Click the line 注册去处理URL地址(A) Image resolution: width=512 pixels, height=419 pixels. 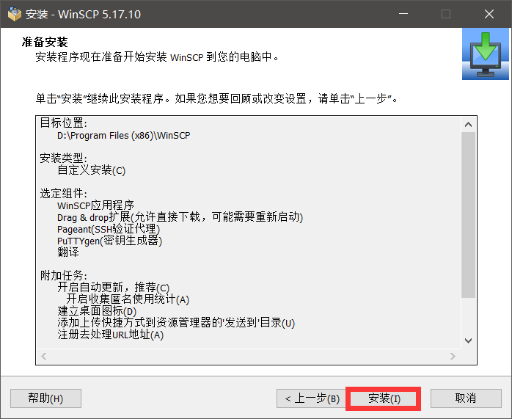pos(110,335)
